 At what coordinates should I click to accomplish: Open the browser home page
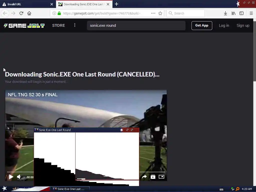coord(29,13)
